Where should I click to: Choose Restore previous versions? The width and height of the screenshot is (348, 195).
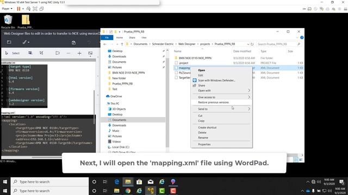click(221, 102)
